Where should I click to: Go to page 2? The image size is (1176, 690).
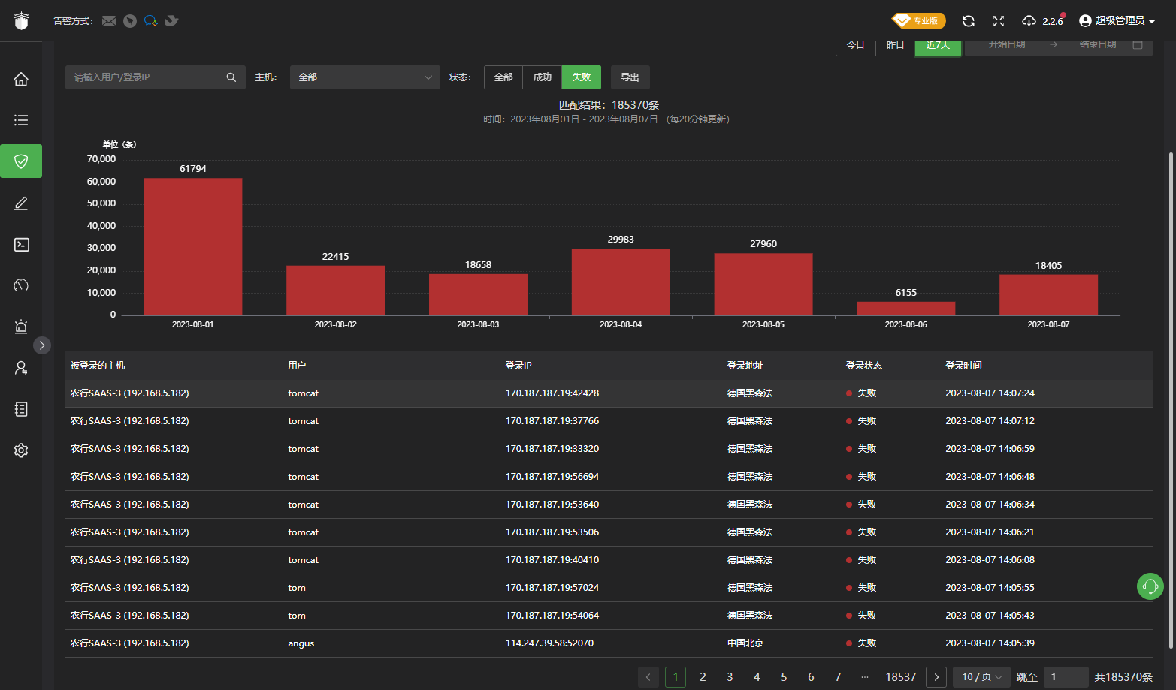(703, 677)
